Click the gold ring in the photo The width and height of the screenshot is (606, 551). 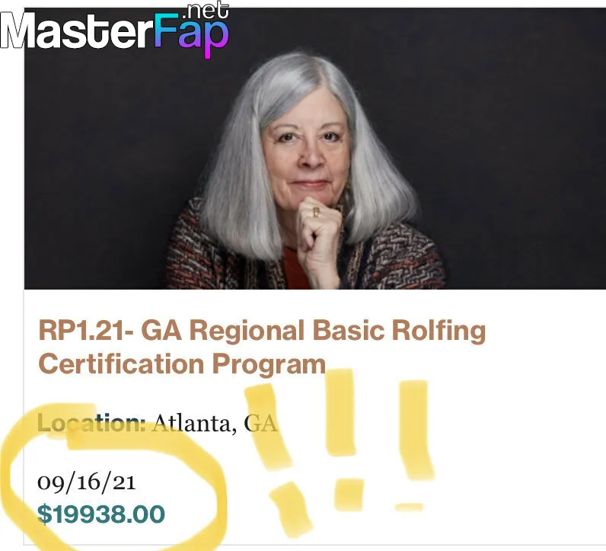316,212
